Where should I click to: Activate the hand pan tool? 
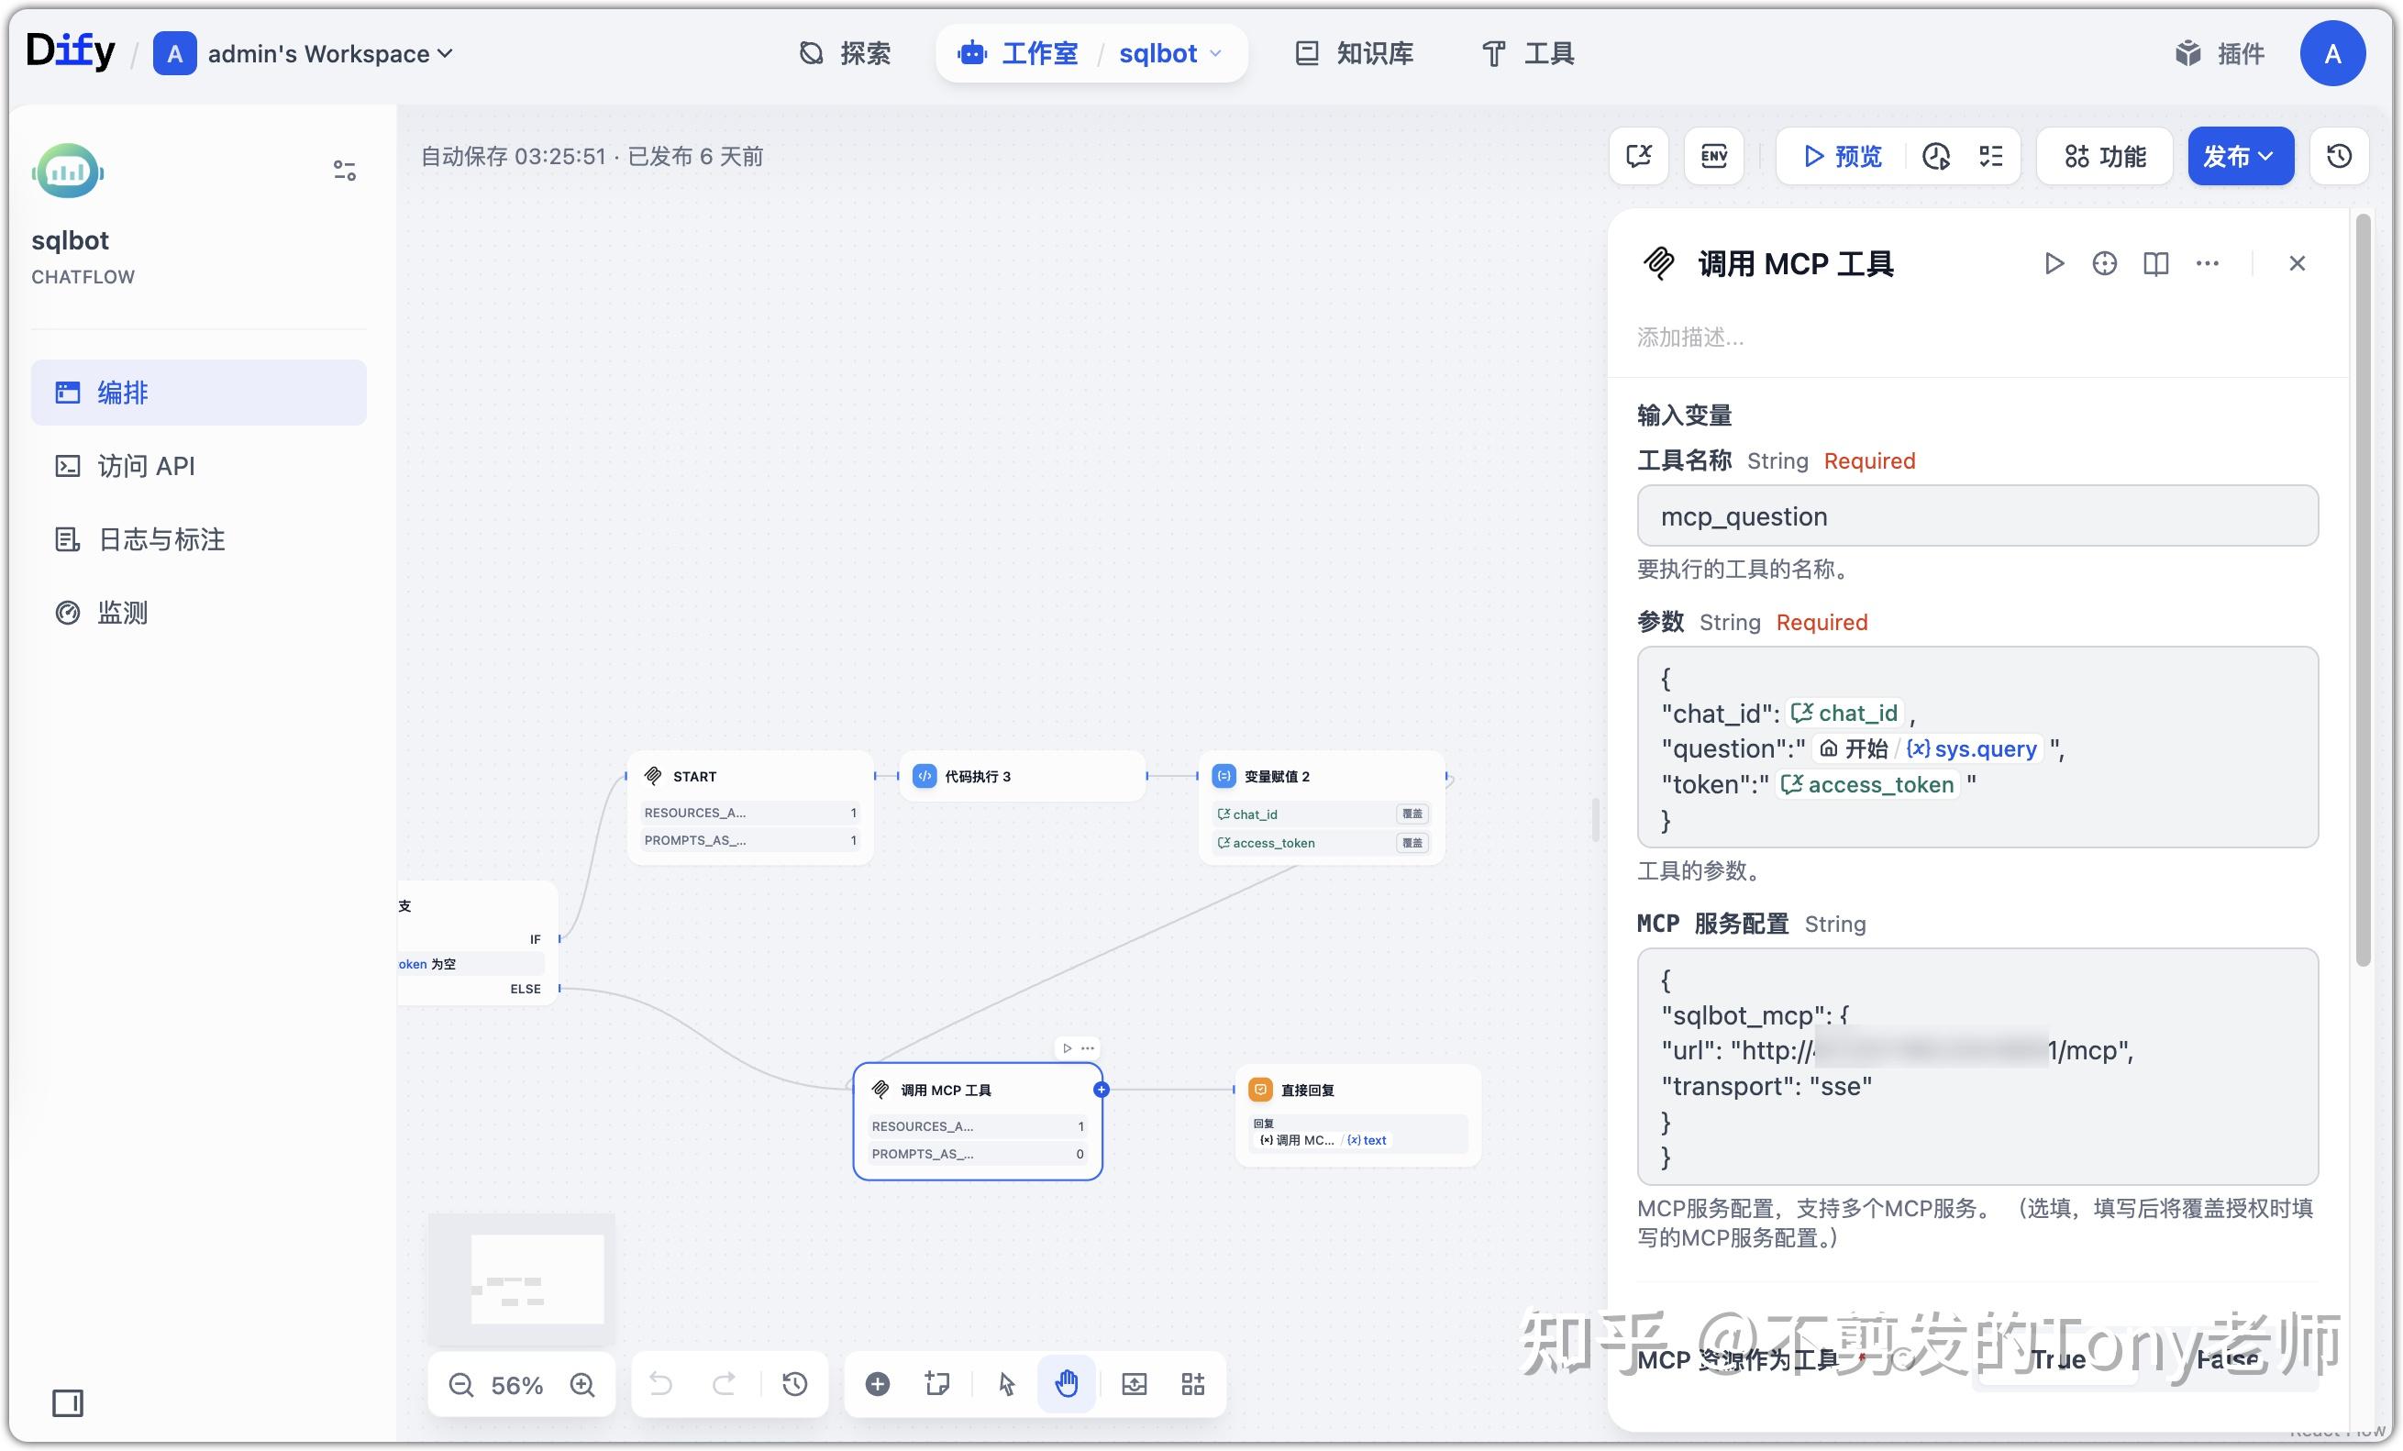click(x=1066, y=1385)
